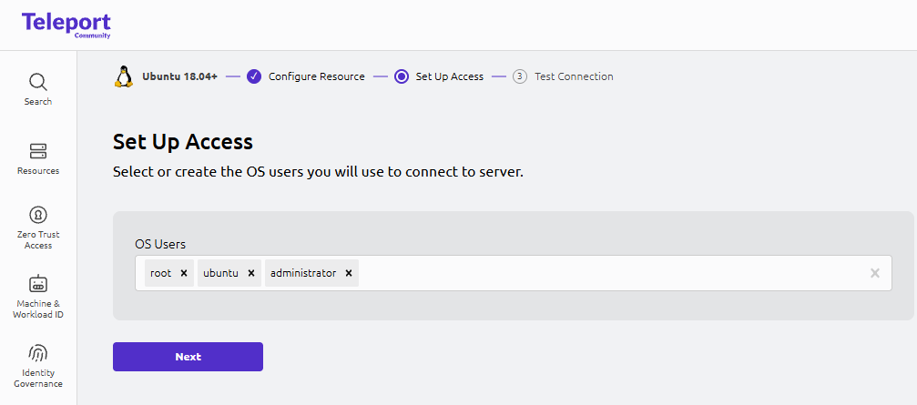The width and height of the screenshot is (917, 405).
Task: Click the Configure Resource step label
Action: [x=316, y=76]
